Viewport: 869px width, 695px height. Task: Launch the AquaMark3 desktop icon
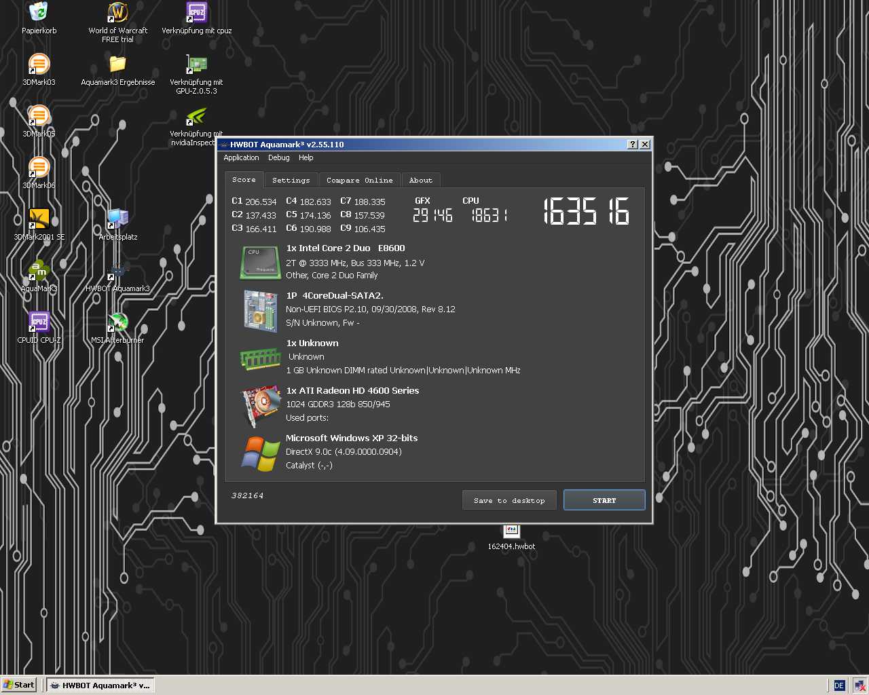[x=39, y=270]
